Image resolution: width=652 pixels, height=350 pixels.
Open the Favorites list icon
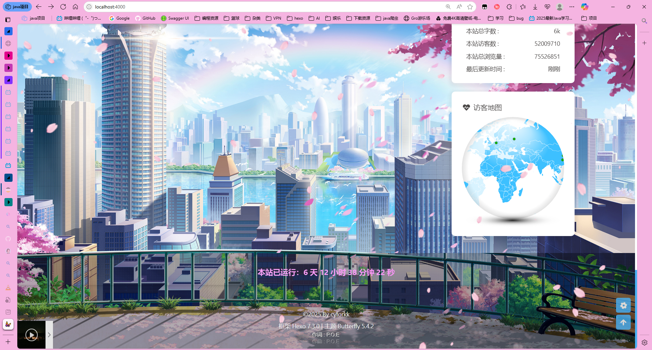pyautogui.click(x=523, y=7)
